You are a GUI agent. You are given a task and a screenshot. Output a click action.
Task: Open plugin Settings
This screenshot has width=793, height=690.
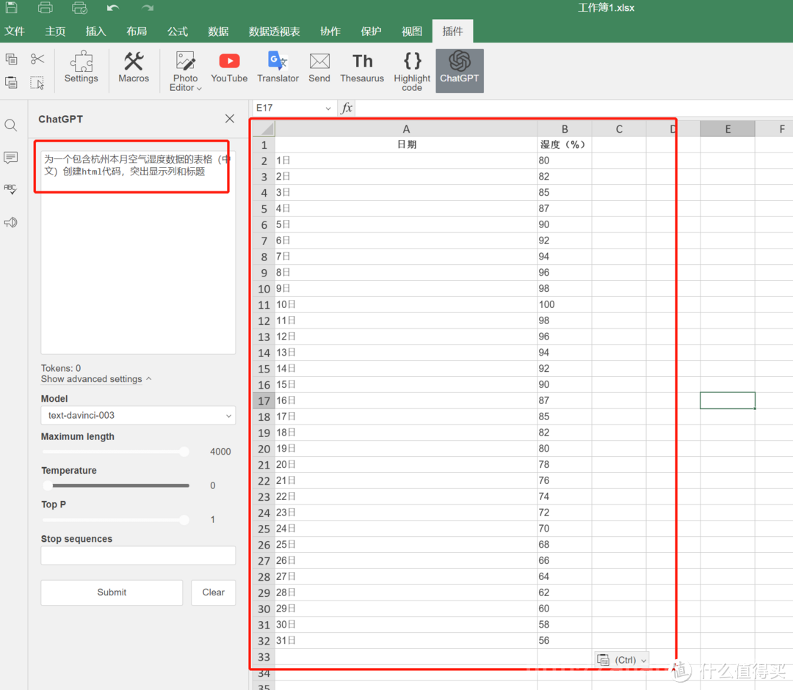[81, 67]
